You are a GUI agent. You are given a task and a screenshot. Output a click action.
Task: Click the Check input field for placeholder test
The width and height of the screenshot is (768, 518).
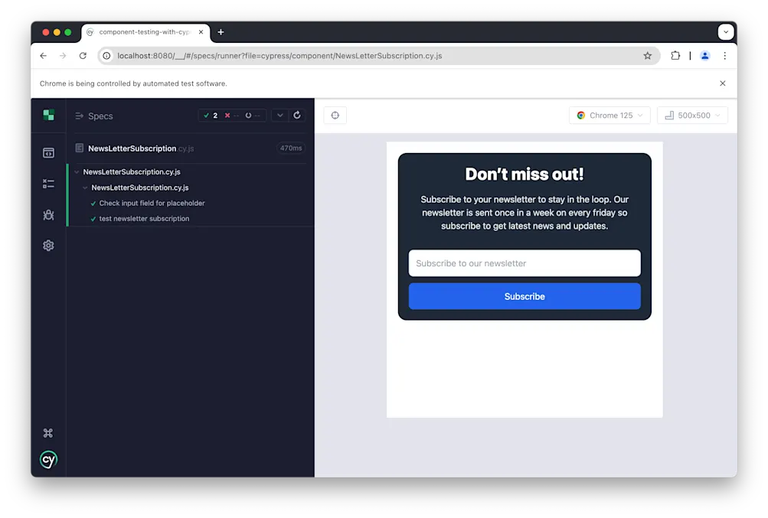coord(150,203)
